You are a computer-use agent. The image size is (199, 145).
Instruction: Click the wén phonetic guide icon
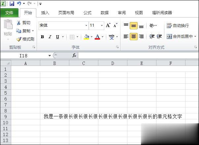[112, 37]
